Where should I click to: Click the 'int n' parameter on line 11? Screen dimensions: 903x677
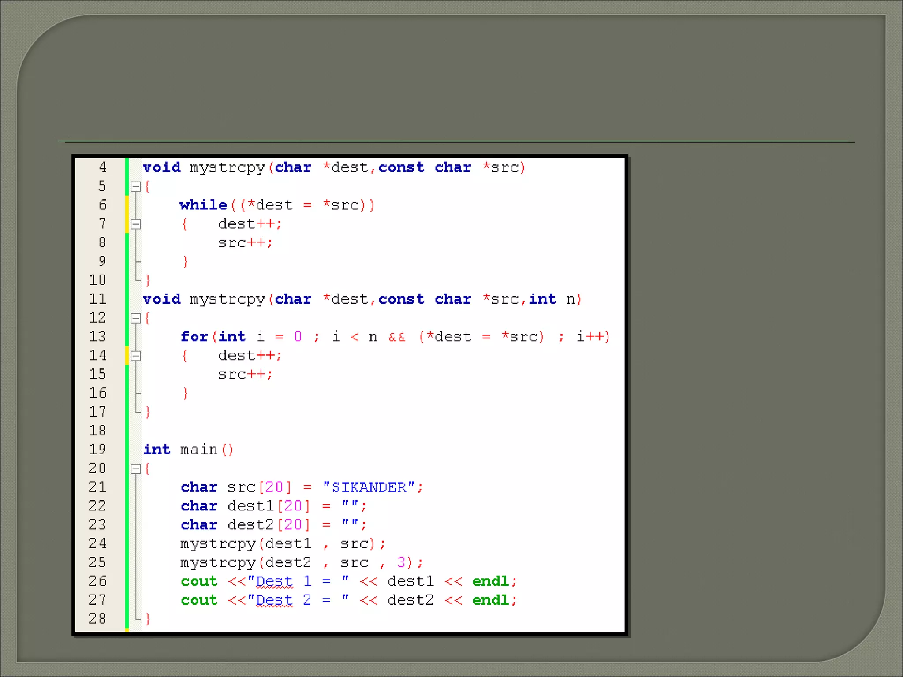point(552,299)
